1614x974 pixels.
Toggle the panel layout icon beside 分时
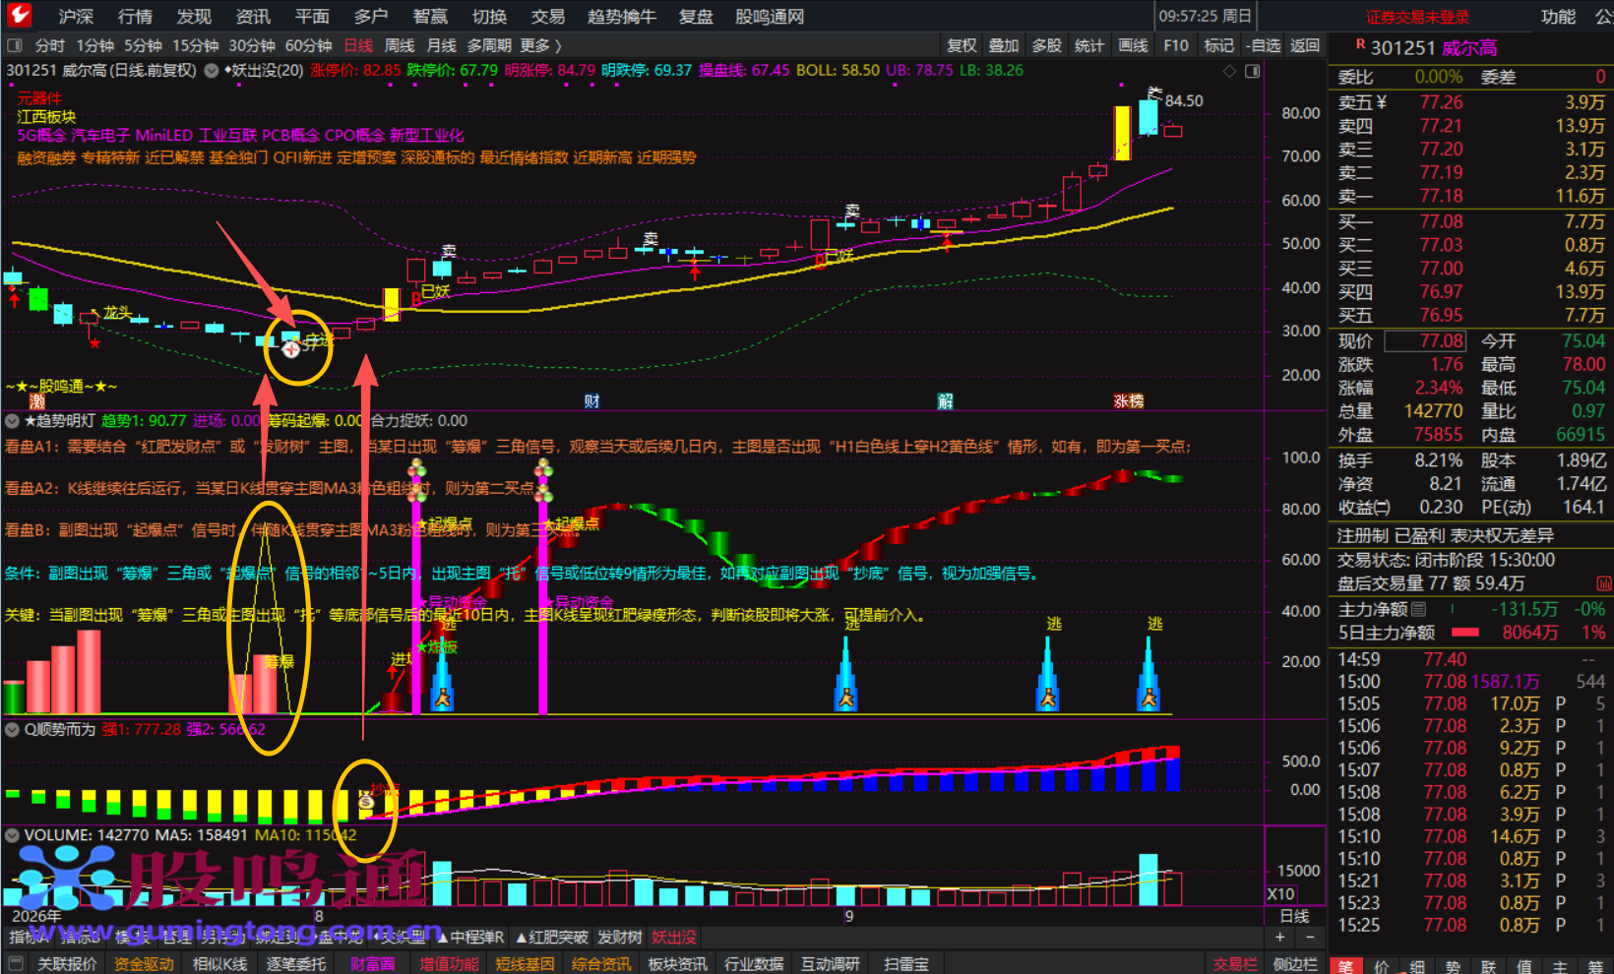(15, 45)
